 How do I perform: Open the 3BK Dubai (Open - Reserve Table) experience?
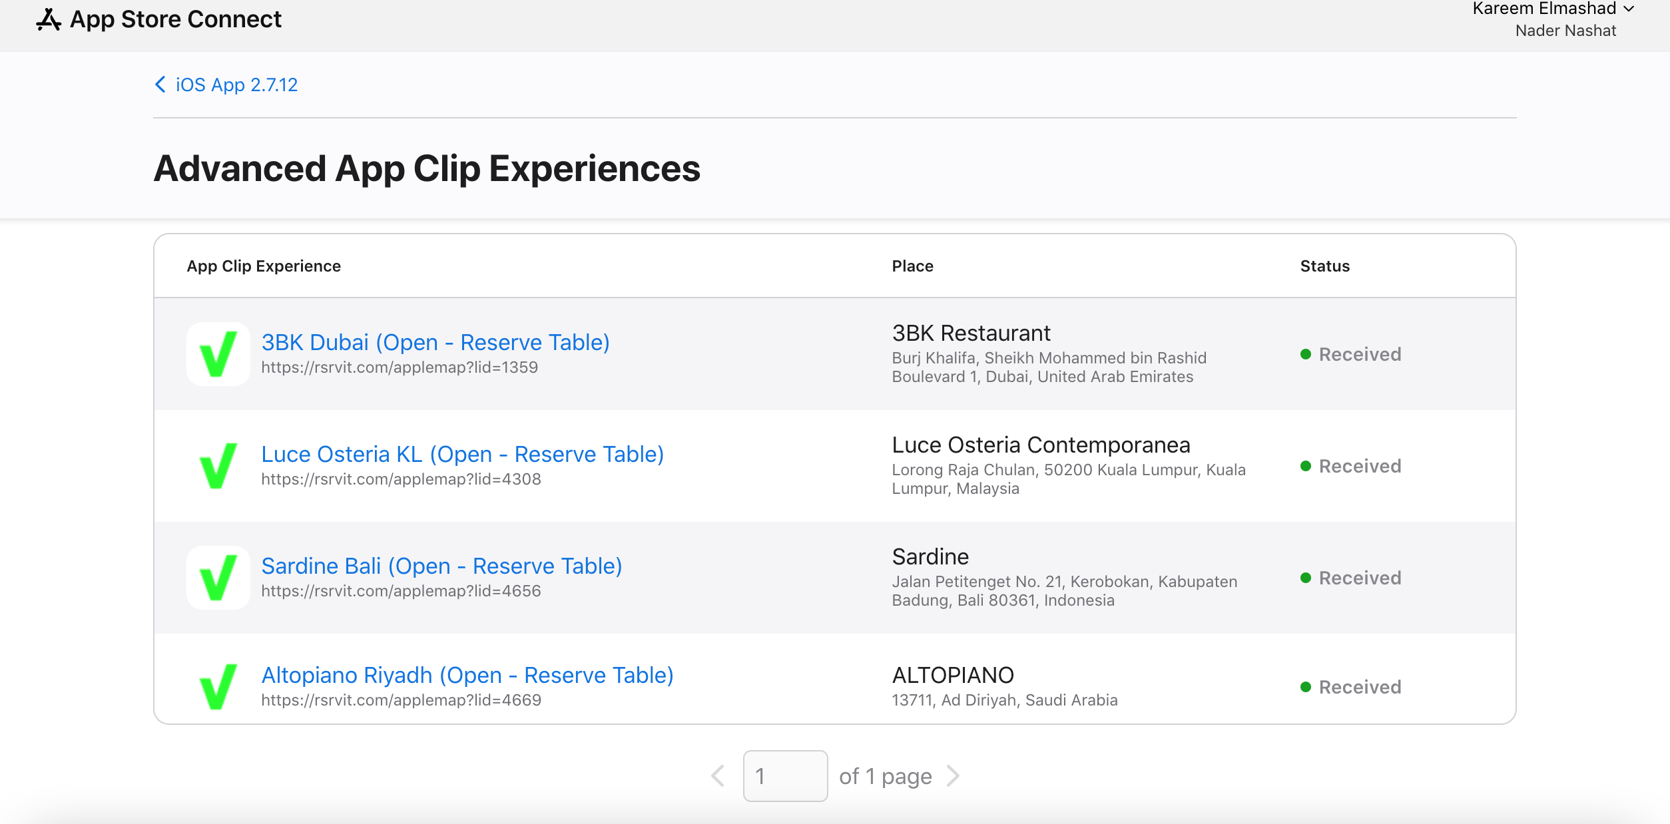435,342
